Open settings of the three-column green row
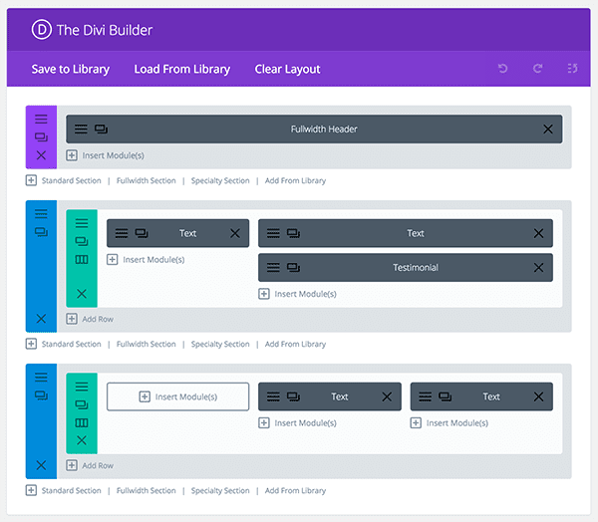Screen dimensions: 598x522 tap(82, 387)
